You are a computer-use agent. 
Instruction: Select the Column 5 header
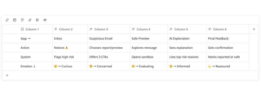[187, 29]
